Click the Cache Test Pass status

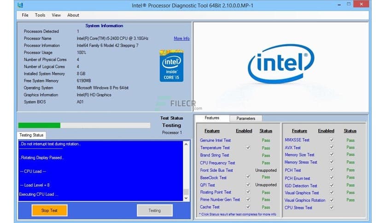266,207
